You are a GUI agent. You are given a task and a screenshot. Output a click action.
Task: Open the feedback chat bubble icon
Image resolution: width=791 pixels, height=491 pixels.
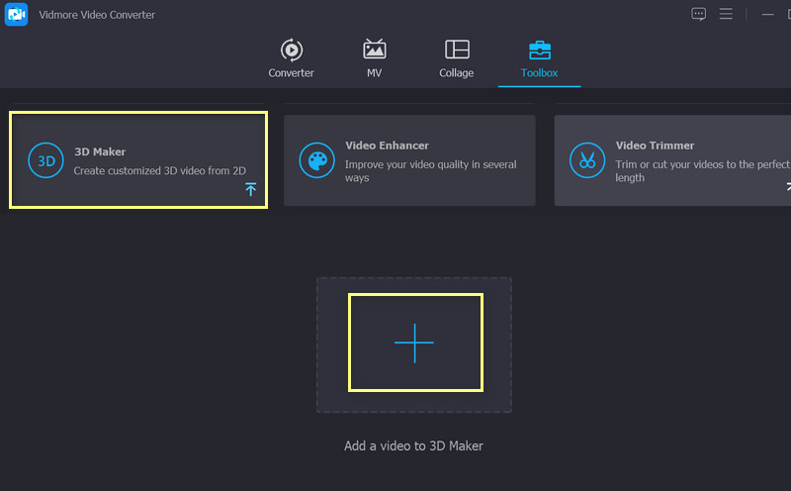tap(699, 15)
